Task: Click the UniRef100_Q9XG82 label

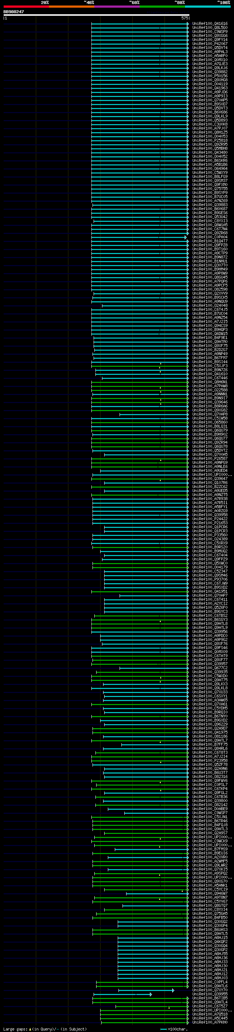Action: pos(210,410)
